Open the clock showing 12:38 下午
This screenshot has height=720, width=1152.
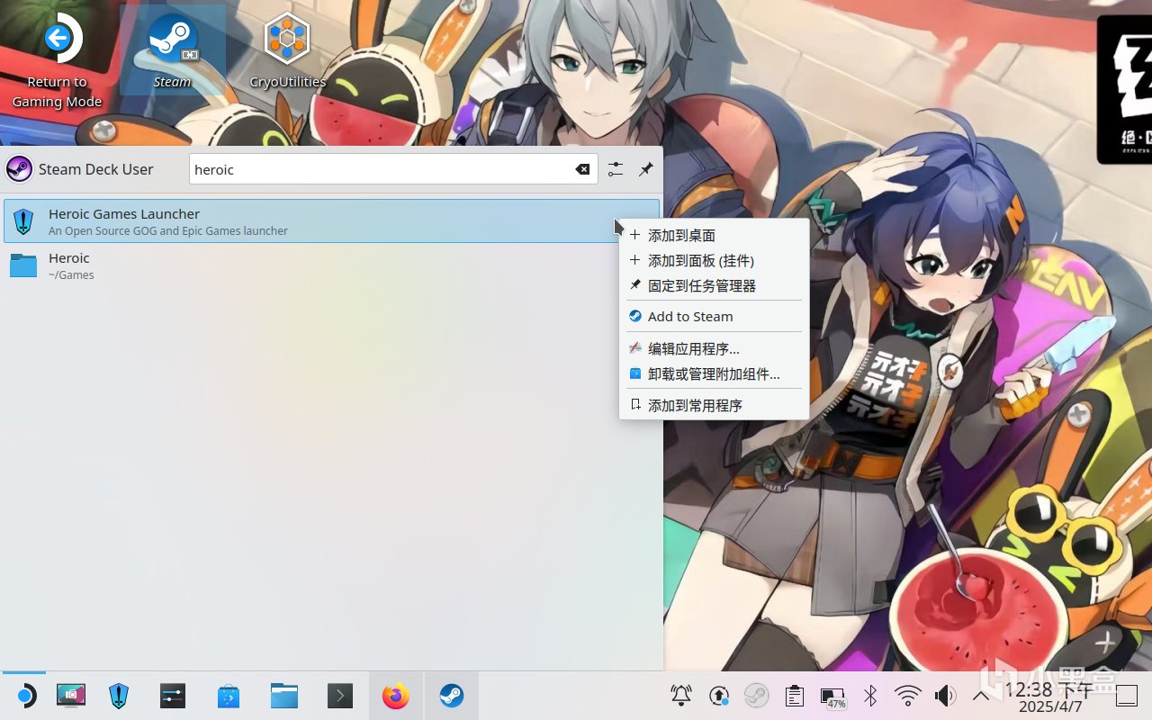point(1050,697)
